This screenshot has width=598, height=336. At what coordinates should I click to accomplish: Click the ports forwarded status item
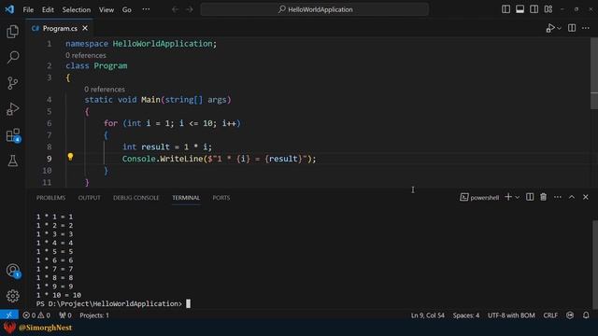pos(65,315)
